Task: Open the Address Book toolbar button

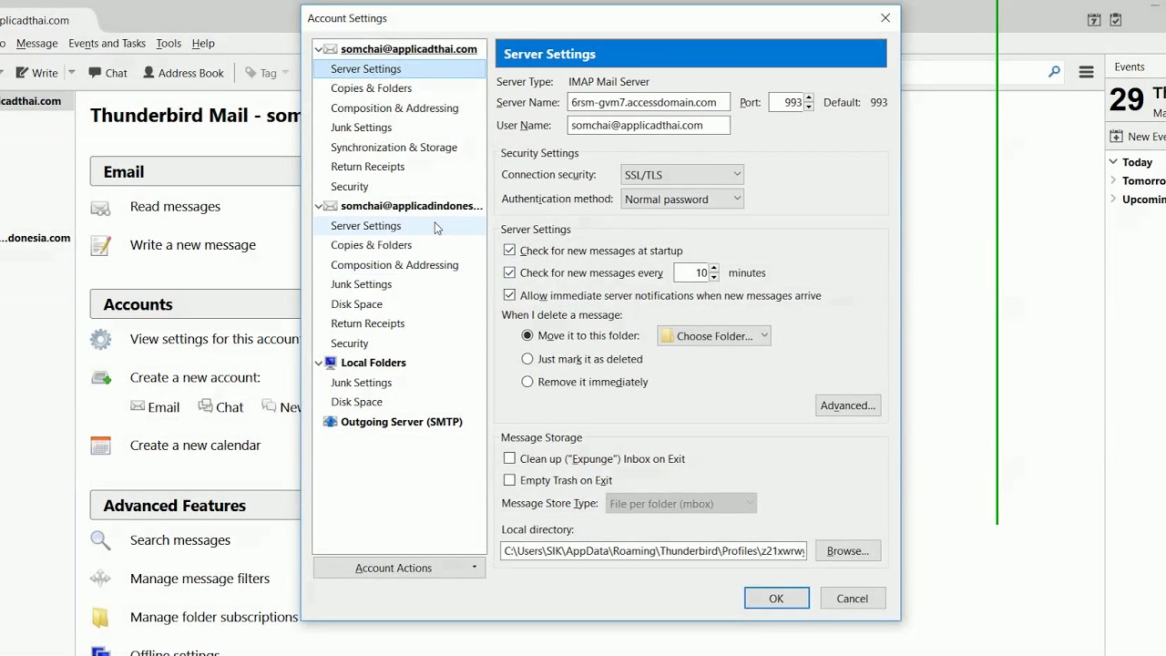Action: pyautogui.click(x=182, y=73)
